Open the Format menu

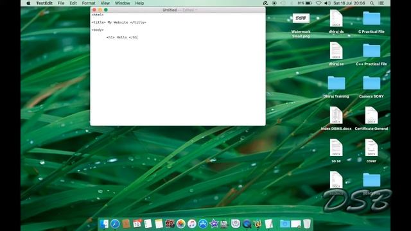[x=89, y=3]
